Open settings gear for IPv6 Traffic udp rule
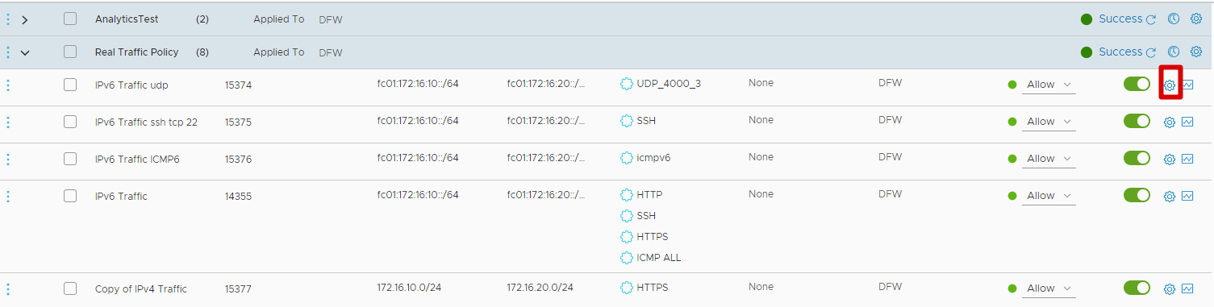This screenshot has width=1214, height=307. pos(1170,85)
